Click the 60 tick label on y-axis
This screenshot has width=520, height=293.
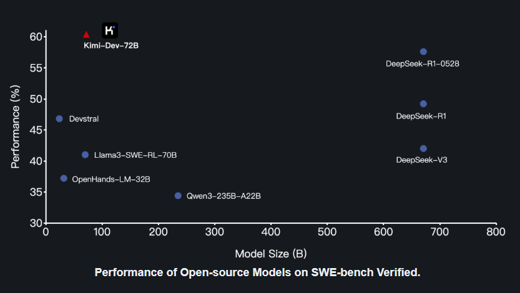pyautogui.click(x=35, y=37)
